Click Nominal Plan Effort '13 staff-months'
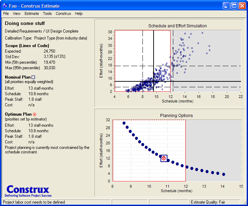Viewport: 248px width, 206px height. pos(41,88)
